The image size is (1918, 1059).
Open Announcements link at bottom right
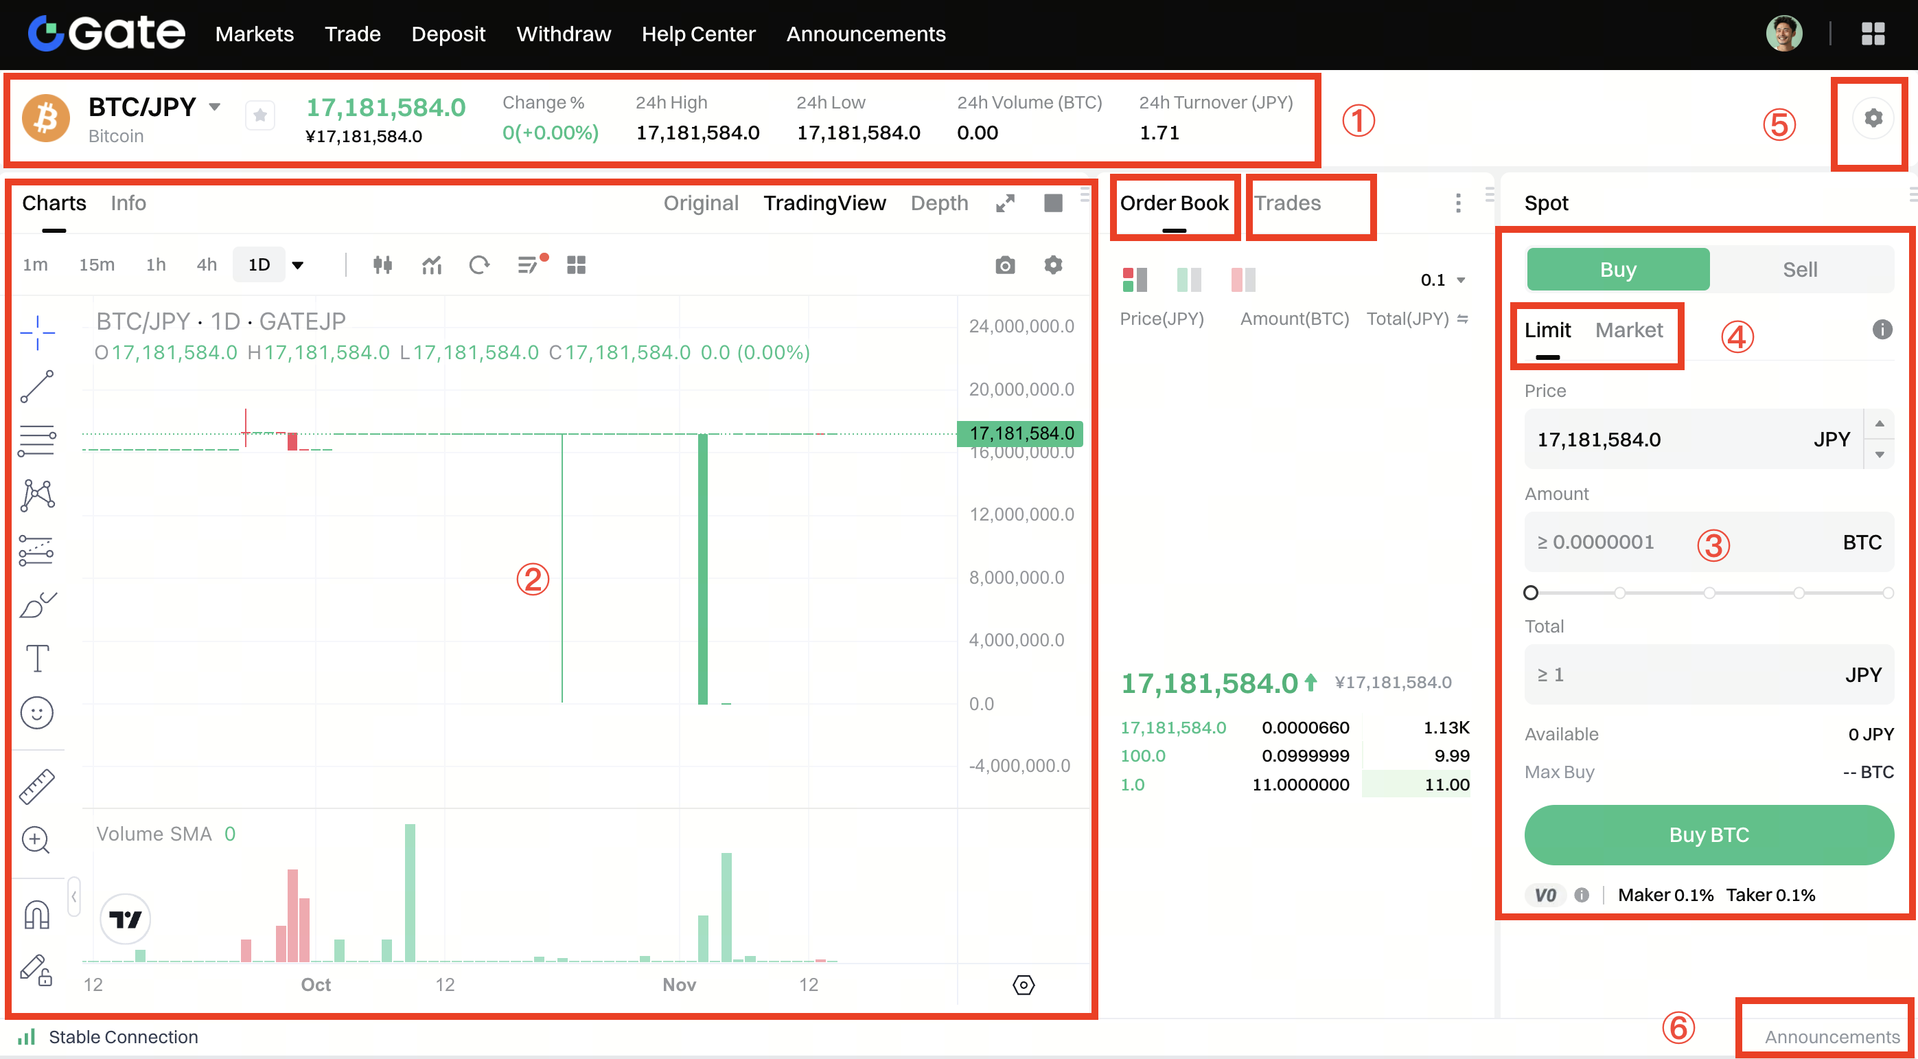click(x=1832, y=1036)
